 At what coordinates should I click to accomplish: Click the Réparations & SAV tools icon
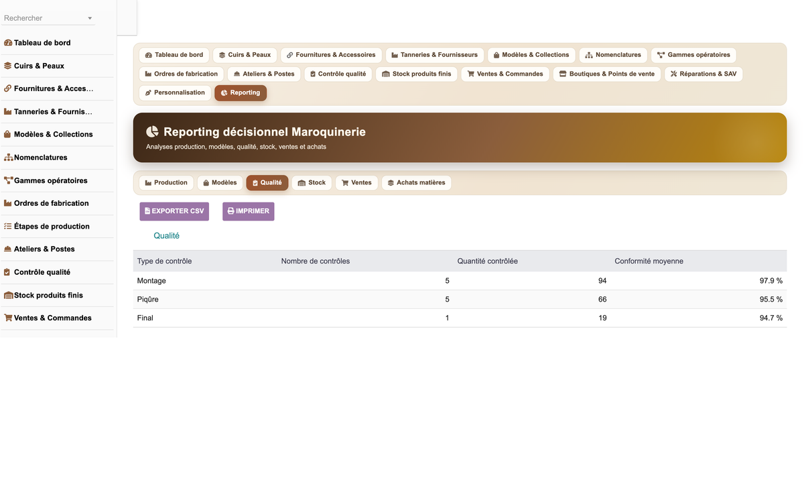[x=674, y=74]
